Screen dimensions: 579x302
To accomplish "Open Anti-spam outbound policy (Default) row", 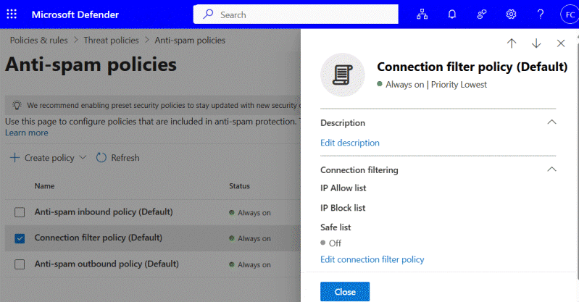I will coord(107,264).
